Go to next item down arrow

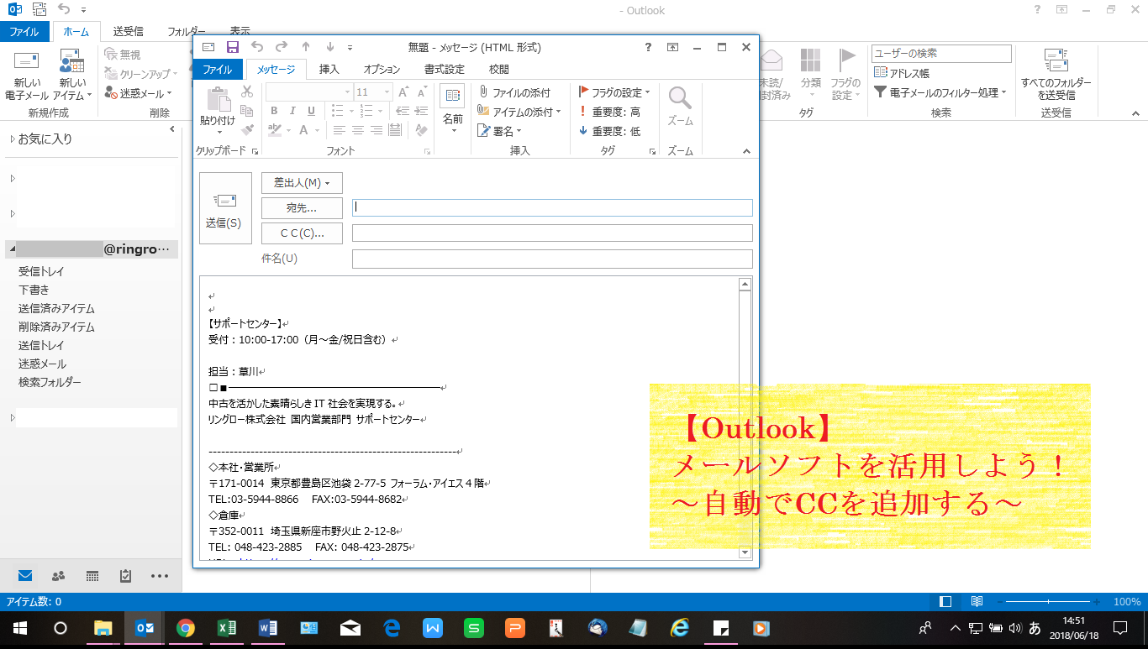click(330, 47)
